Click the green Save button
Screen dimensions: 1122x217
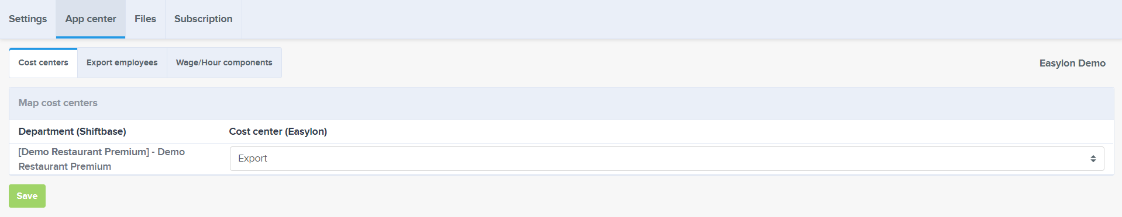(27, 196)
